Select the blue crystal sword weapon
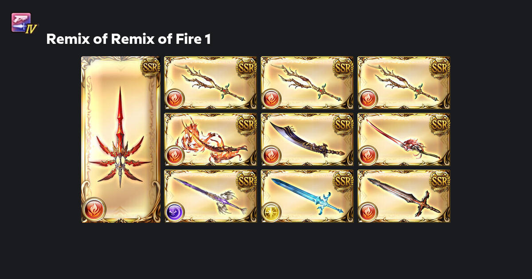 click(307, 196)
